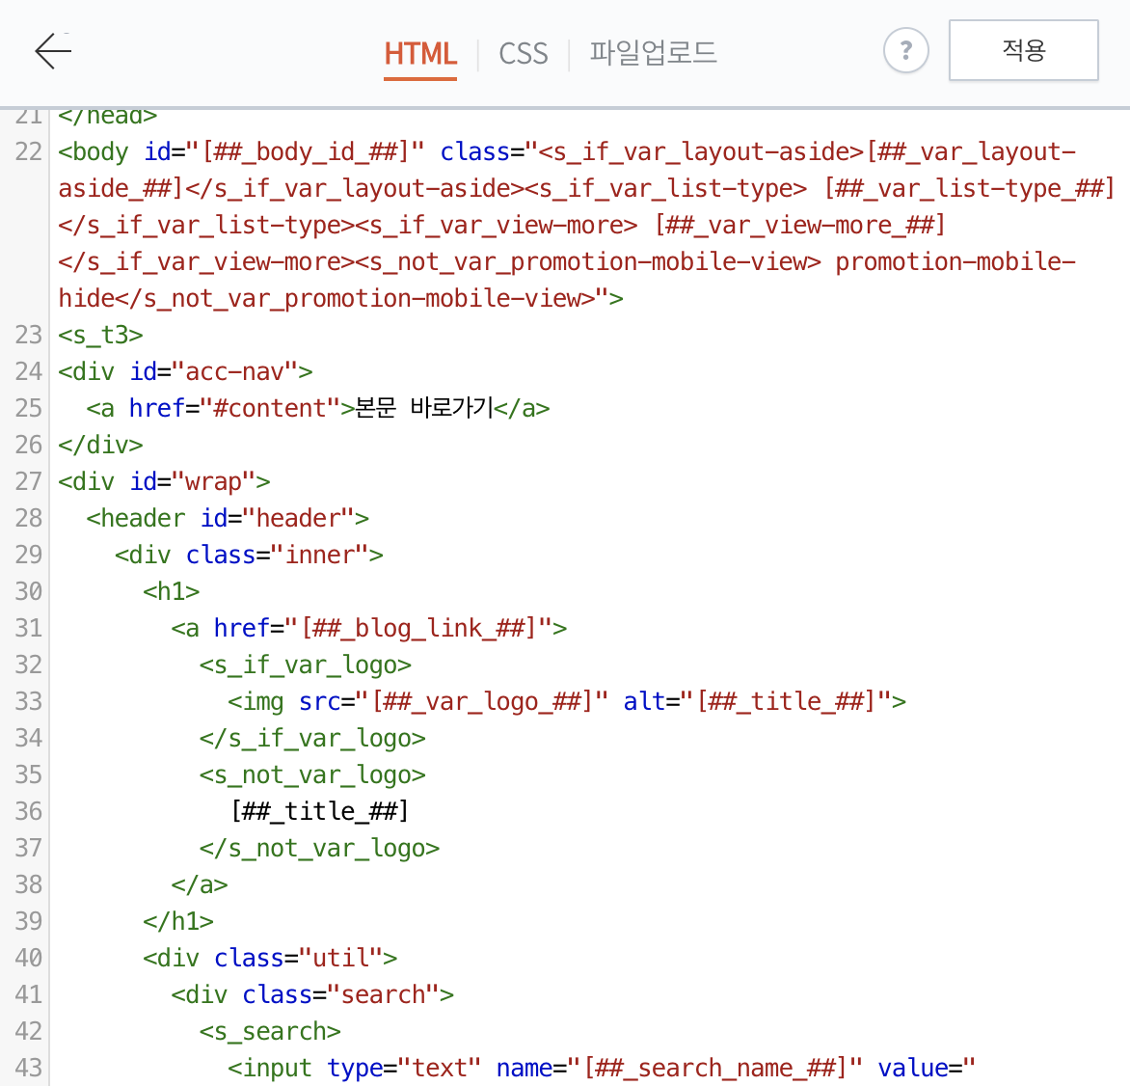The image size is (1130, 1086).
Task: Click the </a> tag on line 38
Action: coord(200,885)
